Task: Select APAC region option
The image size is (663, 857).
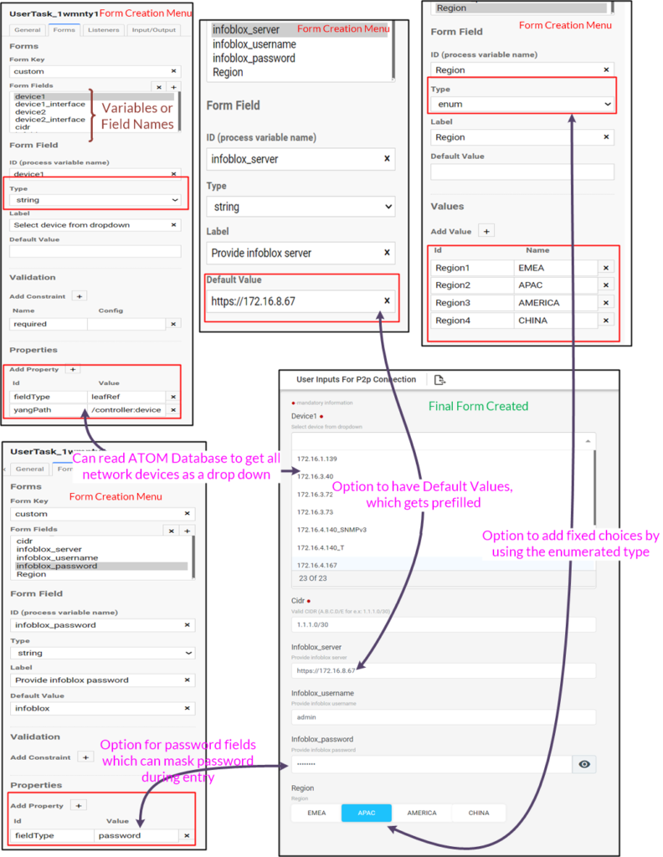Action: [x=366, y=813]
